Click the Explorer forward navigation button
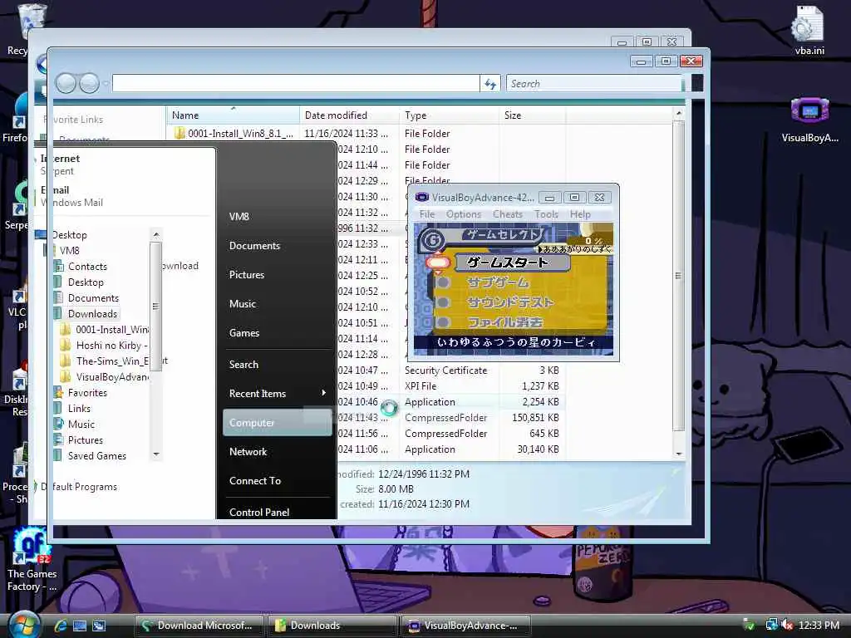The image size is (851, 638). click(x=90, y=84)
